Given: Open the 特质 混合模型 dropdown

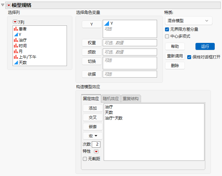Looking at the screenshot, I should 189,21.
